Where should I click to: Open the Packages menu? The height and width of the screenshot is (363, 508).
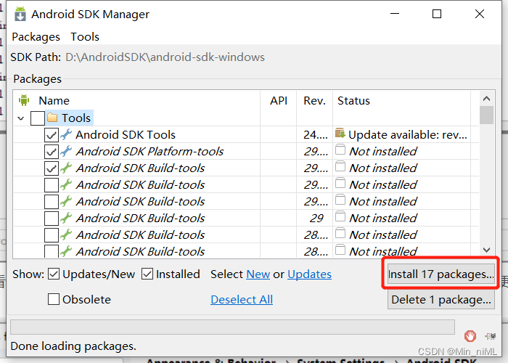(36, 37)
